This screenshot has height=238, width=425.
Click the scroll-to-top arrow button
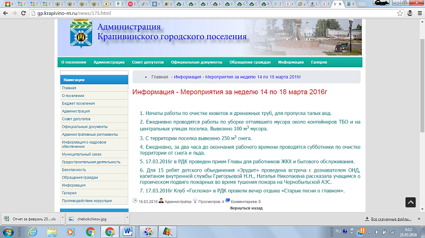pyautogui.click(x=410, y=202)
